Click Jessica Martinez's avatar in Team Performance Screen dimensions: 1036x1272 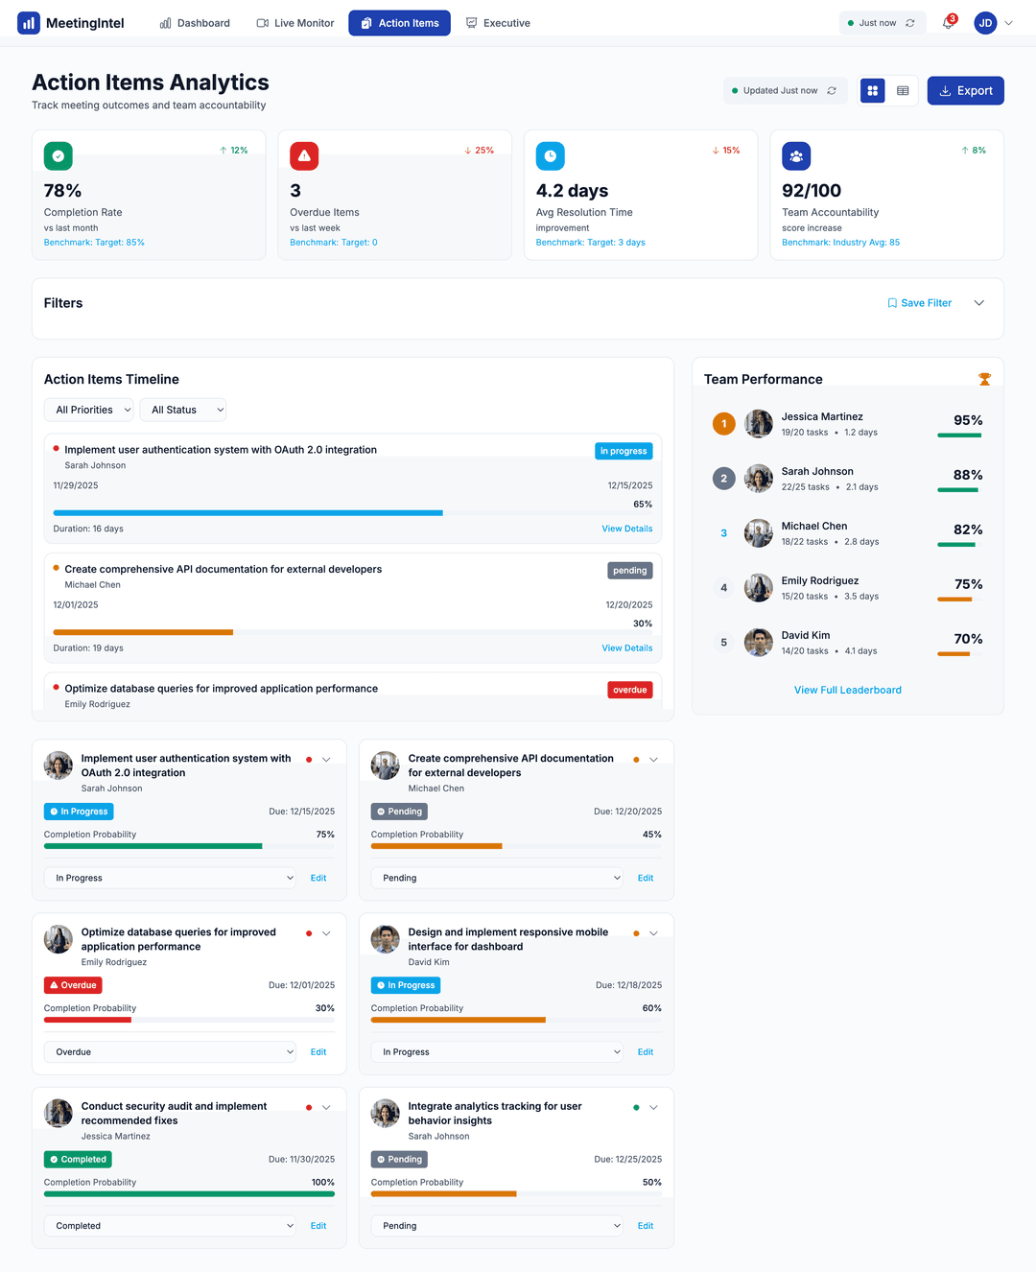coord(759,423)
